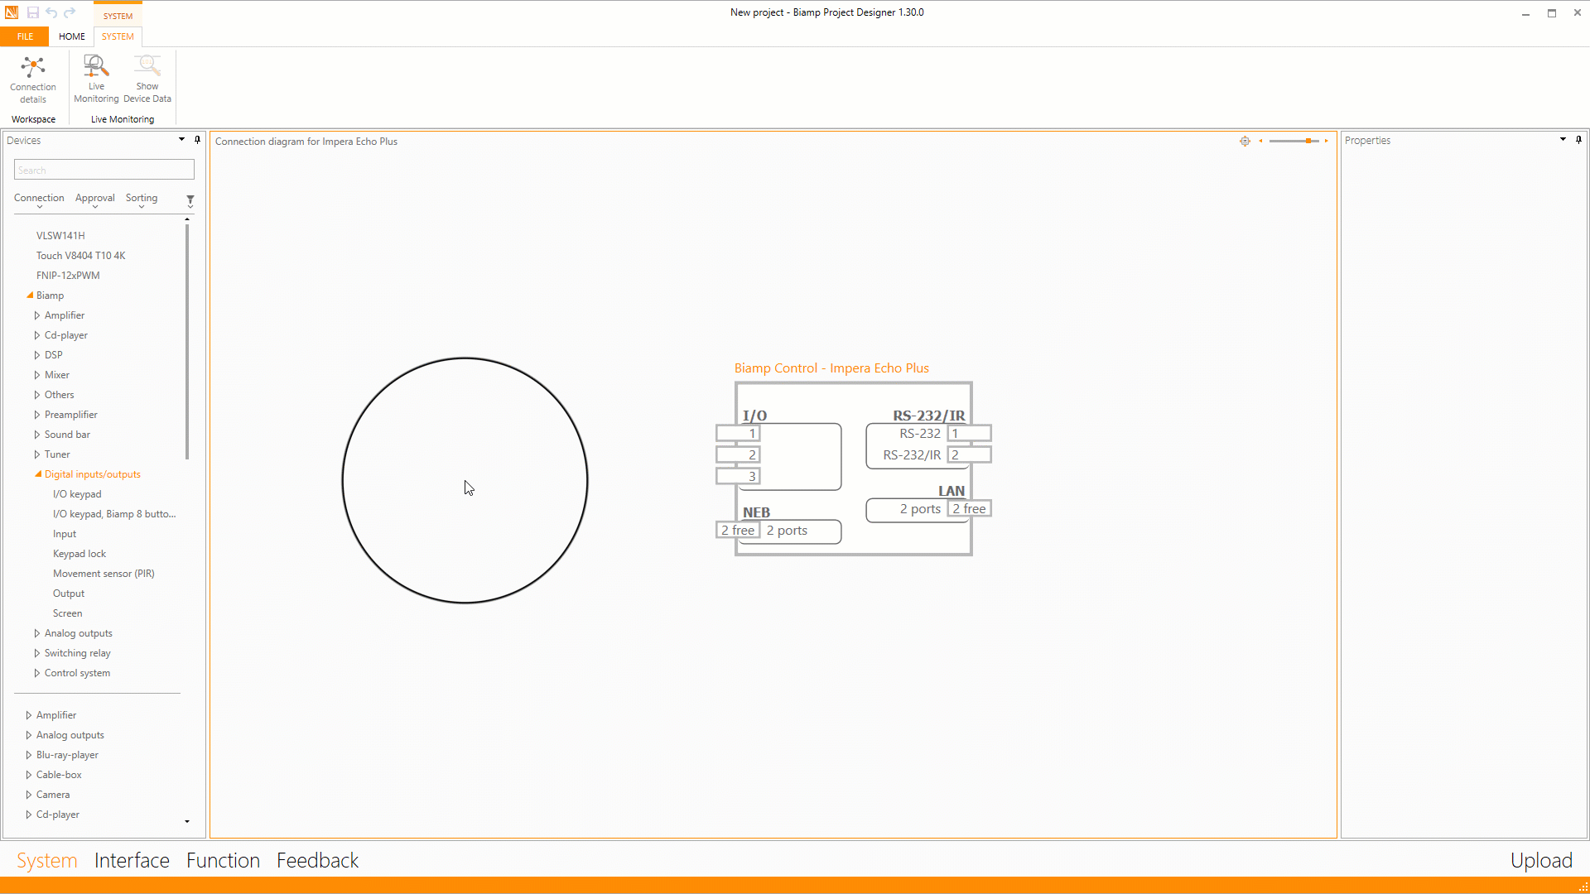Toggle the pin on the Properties panel
The image size is (1590, 894).
1578,140
